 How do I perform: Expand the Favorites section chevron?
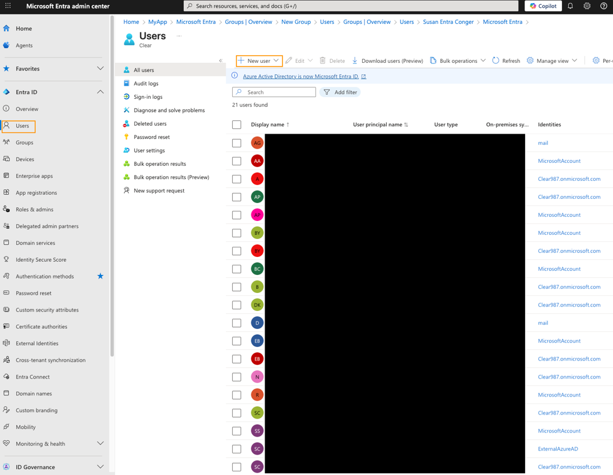[x=101, y=68]
